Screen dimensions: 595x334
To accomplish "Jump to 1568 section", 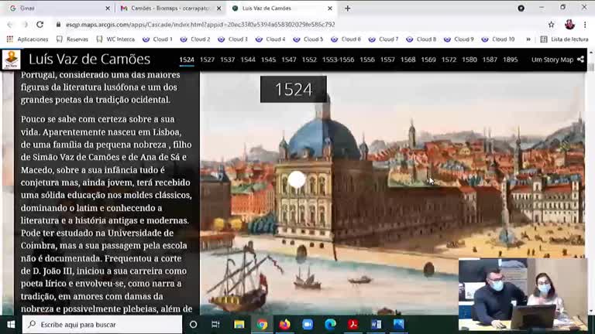I will point(408,60).
